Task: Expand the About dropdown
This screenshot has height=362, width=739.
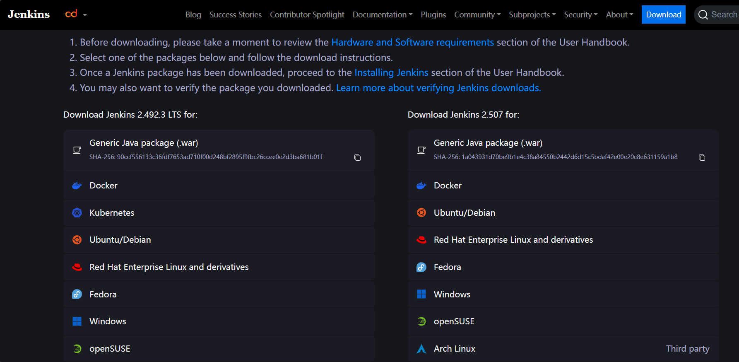Action: coord(620,14)
